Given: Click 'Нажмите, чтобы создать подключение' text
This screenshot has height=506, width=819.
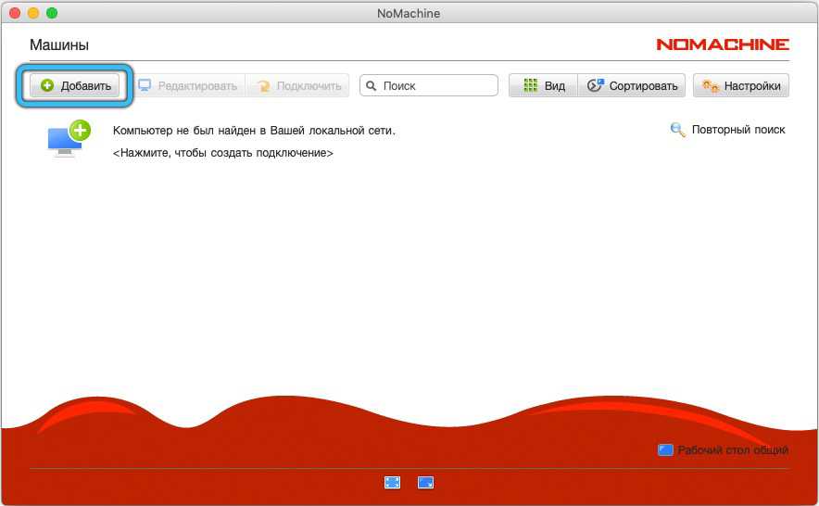Looking at the screenshot, I should click(x=223, y=153).
